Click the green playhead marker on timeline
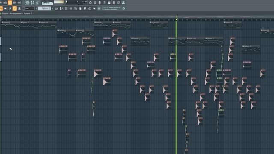This screenshot has width=274, height=154. tap(176, 19)
